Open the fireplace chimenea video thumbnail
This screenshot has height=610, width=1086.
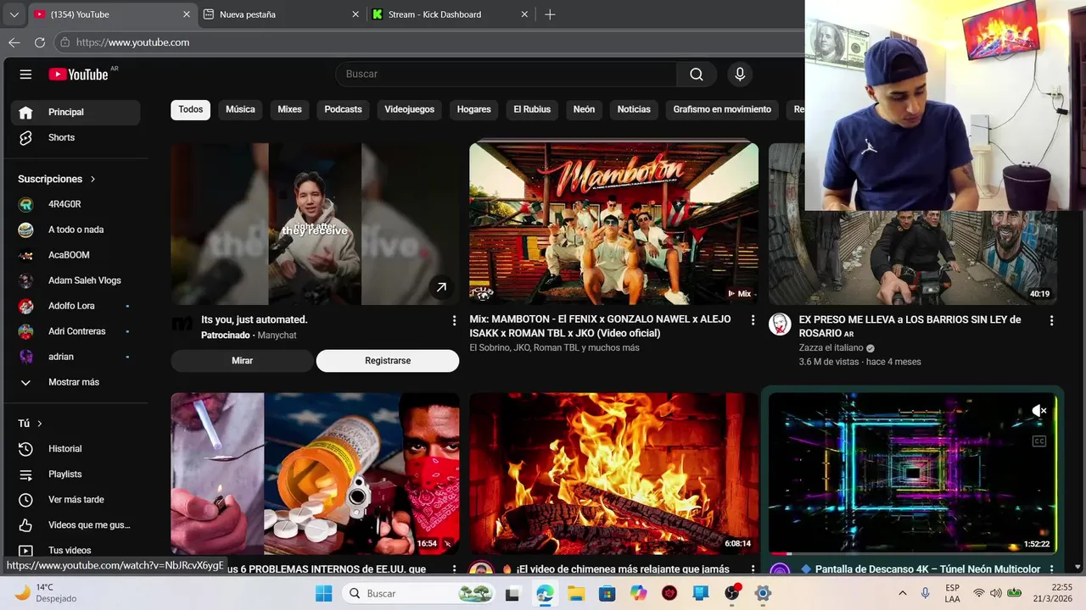click(614, 474)
